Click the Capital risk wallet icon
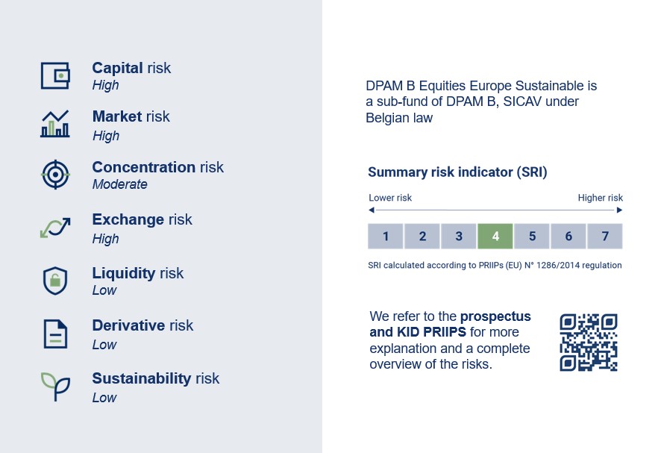 55,75
